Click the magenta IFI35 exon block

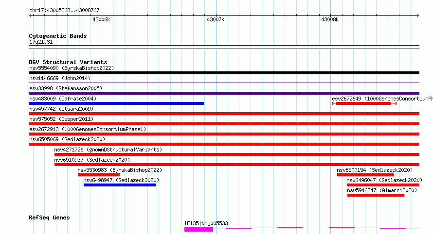click(x=198, y=229)
